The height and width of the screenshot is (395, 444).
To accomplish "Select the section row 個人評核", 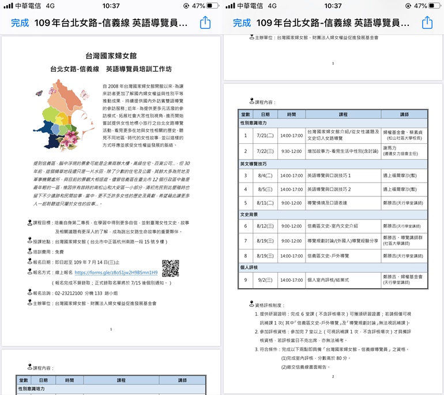I will (x=333, y=267).
